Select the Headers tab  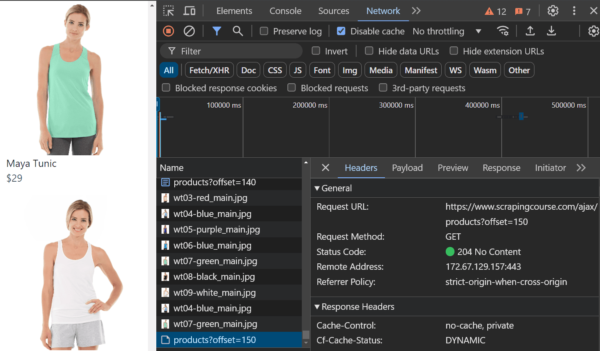pyautogui.click(x=361, y=168)
